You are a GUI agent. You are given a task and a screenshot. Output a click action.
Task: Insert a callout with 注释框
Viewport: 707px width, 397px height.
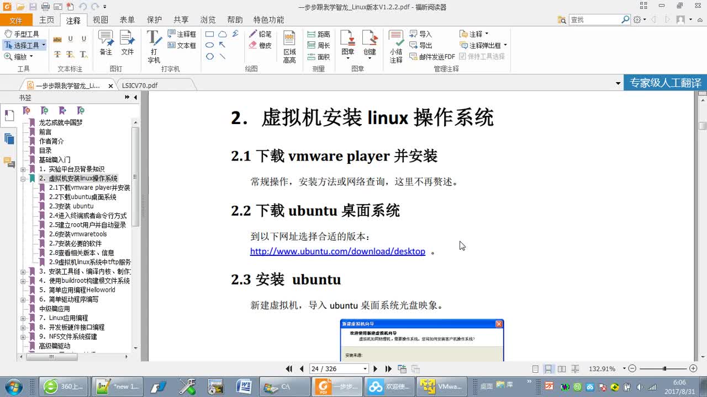(x=182, y=34)
